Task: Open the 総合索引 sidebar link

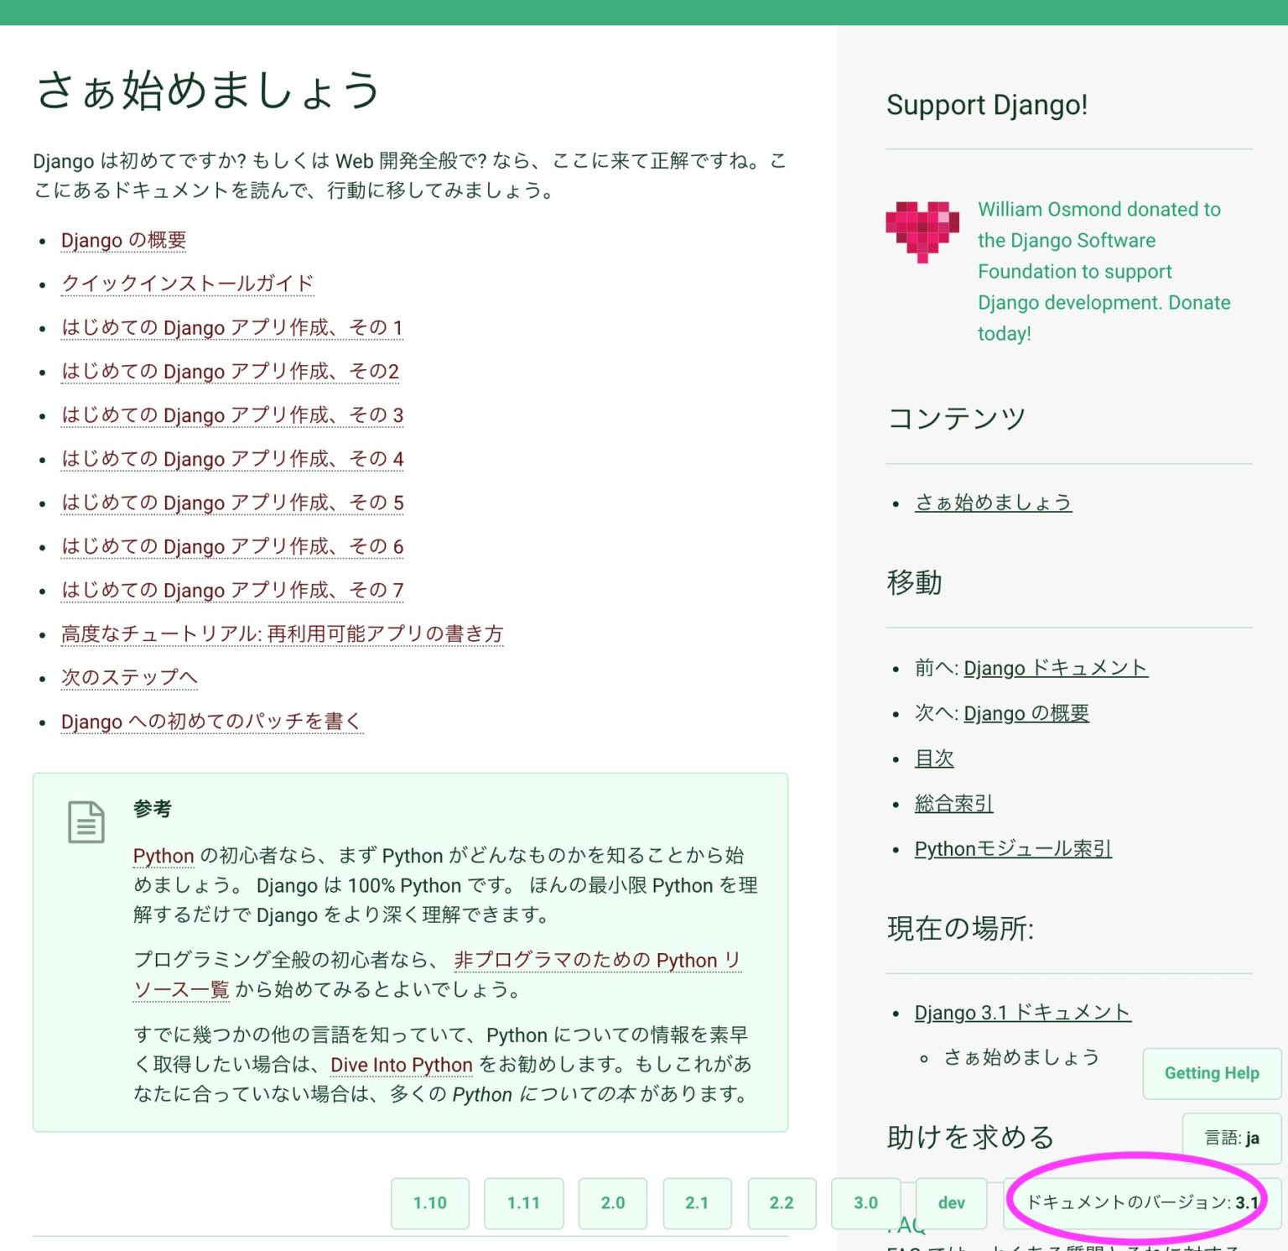Action: [953, 804]
